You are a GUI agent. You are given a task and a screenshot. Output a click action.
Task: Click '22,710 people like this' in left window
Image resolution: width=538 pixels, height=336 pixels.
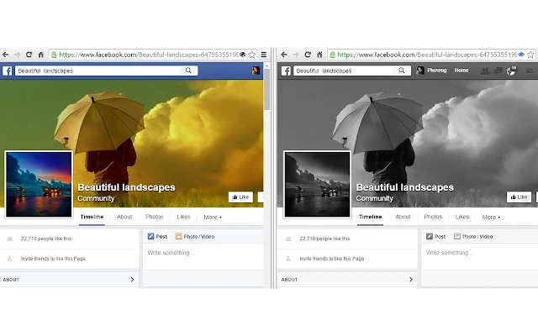(x=46, y=239)
